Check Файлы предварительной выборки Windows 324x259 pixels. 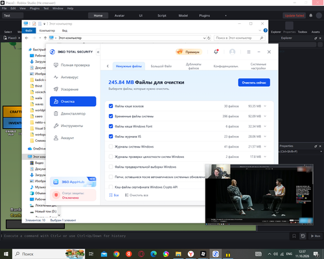[111, 166]
